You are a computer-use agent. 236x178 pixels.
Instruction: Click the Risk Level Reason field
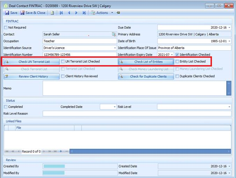[x=137, y=114]
